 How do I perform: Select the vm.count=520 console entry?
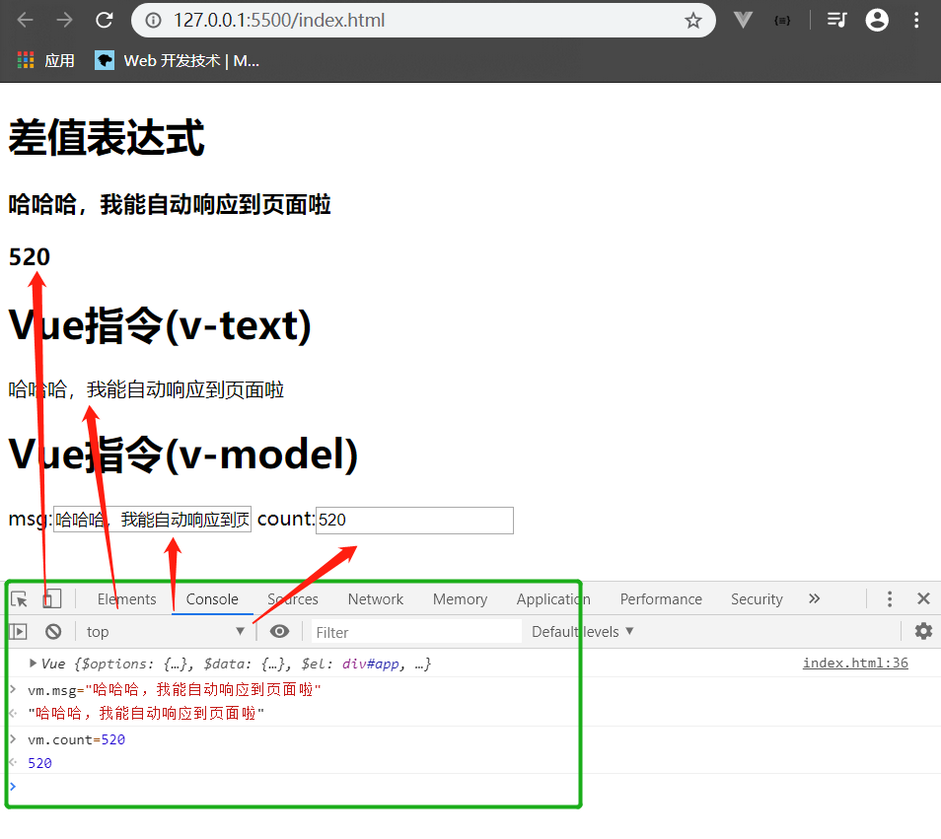[76, 739]
